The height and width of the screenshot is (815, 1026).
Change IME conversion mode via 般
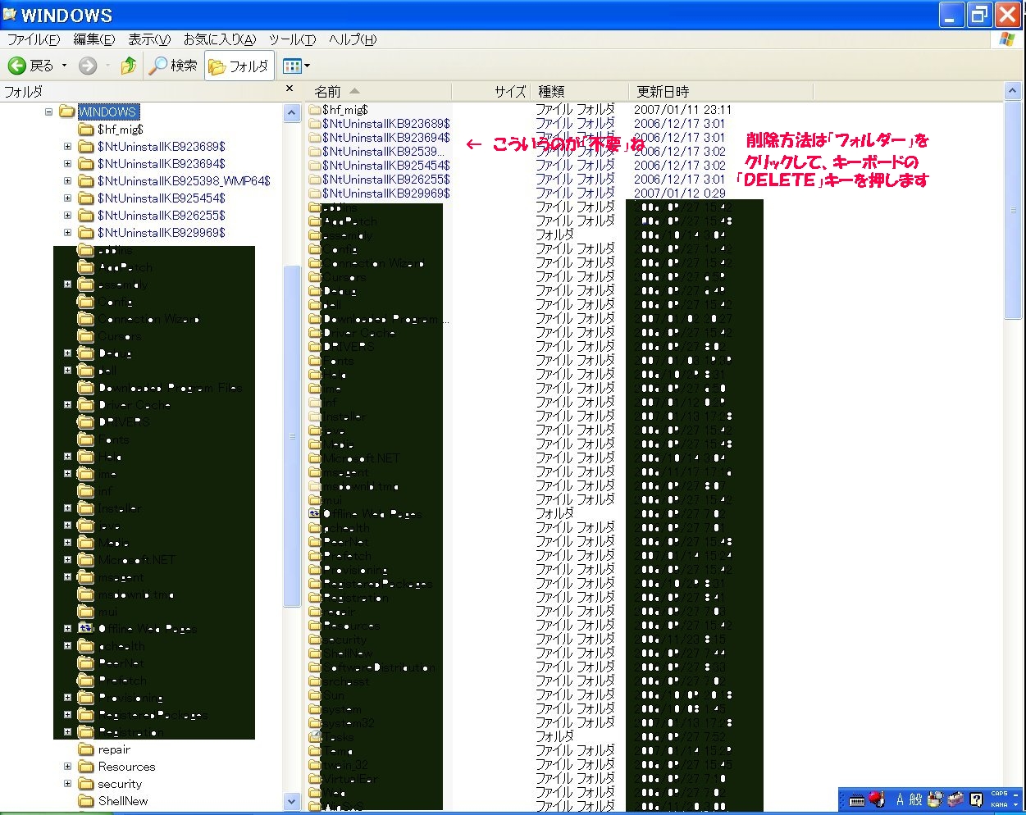click(x=916, y=799)
